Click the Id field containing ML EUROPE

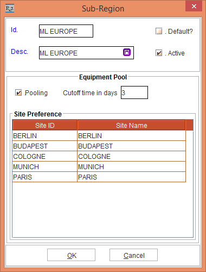click(66, 31)
